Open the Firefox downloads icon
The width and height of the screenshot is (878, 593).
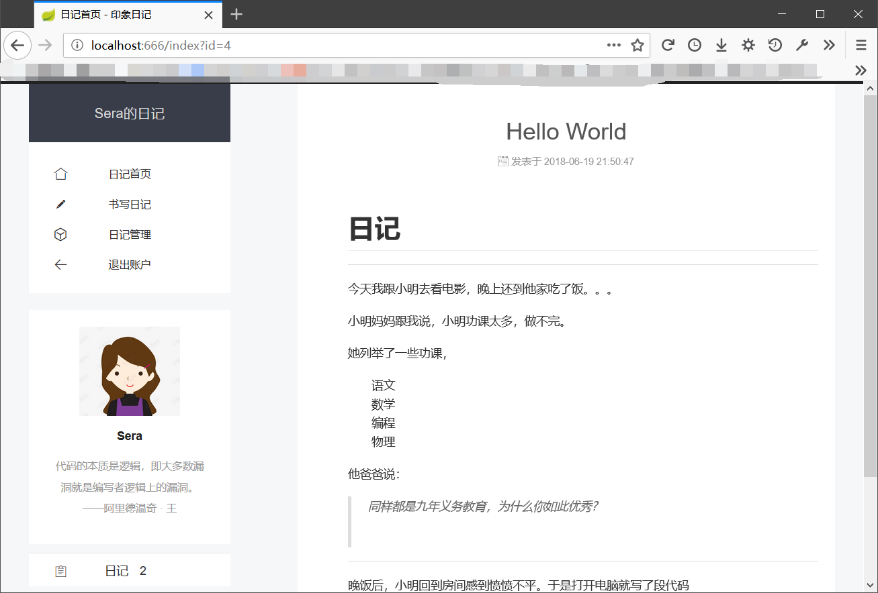(721, 45)
